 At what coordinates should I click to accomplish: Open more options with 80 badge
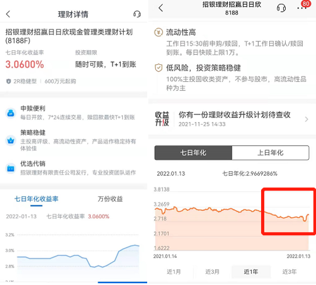[x=302, y=8]
